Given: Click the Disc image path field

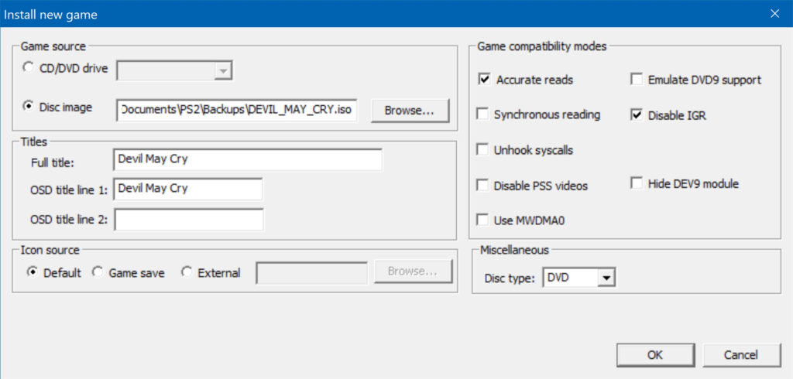Looking at the screenshot, I should [x=237, y=110].
